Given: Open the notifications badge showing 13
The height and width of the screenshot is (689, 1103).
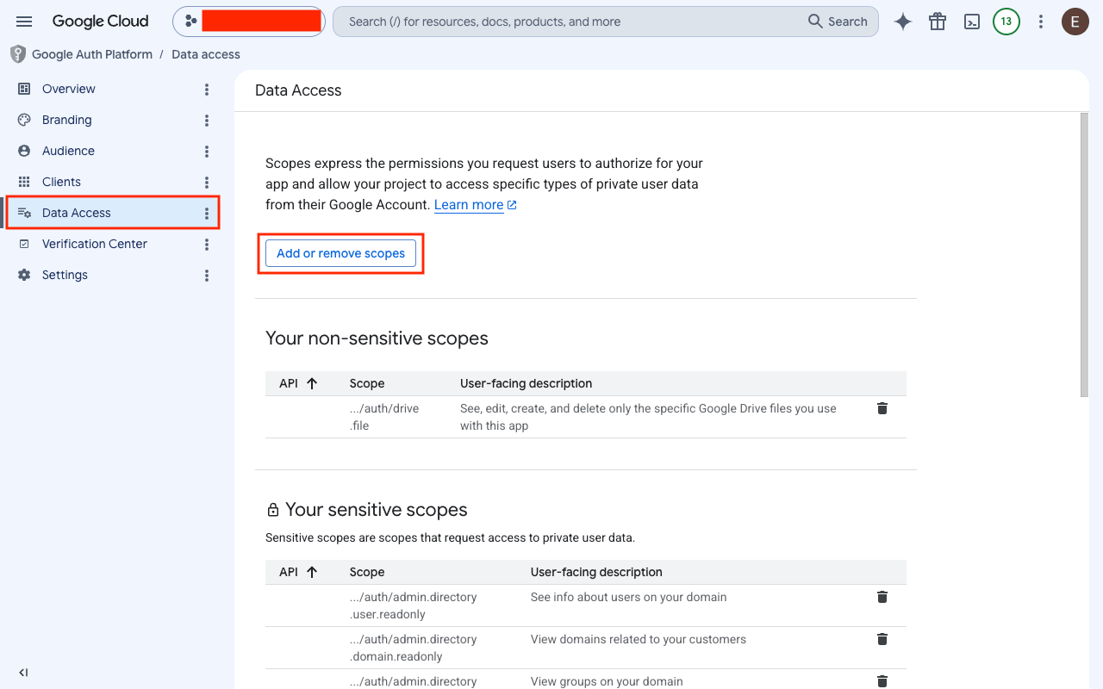Looking at the screenshot, I should coord(1006,22).
